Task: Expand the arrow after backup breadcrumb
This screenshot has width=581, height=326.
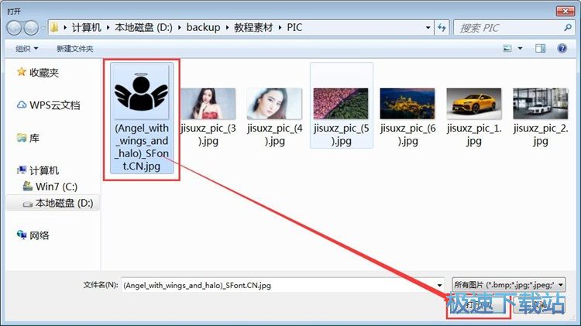Action: coord(227,27)
